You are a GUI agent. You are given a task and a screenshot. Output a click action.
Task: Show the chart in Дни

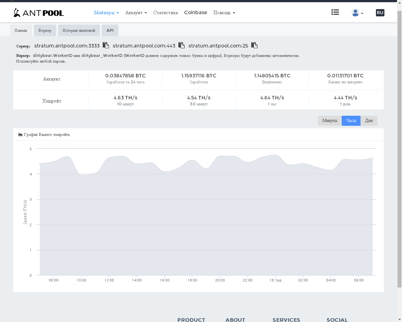pyautogui.click(x=369, y=121)
